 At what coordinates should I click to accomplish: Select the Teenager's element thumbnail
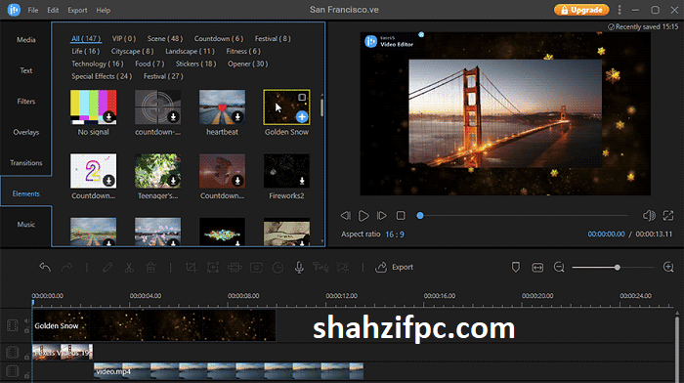pos(157,171)
